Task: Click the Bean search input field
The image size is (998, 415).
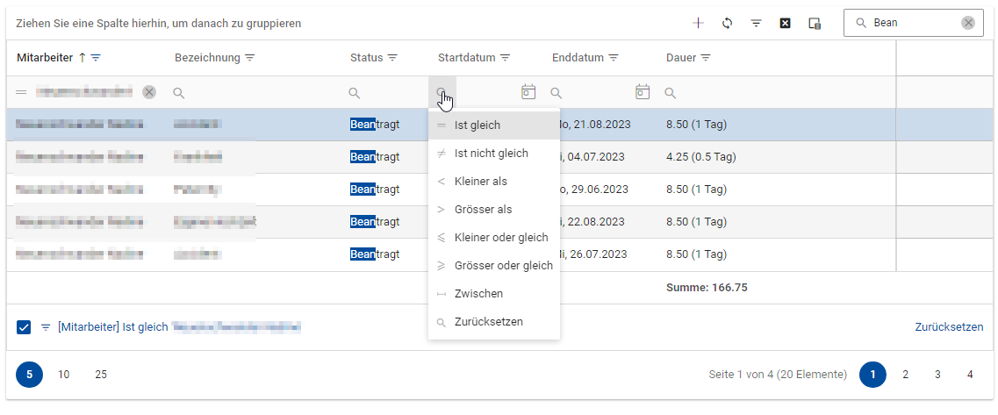Action: click(913, 23)
